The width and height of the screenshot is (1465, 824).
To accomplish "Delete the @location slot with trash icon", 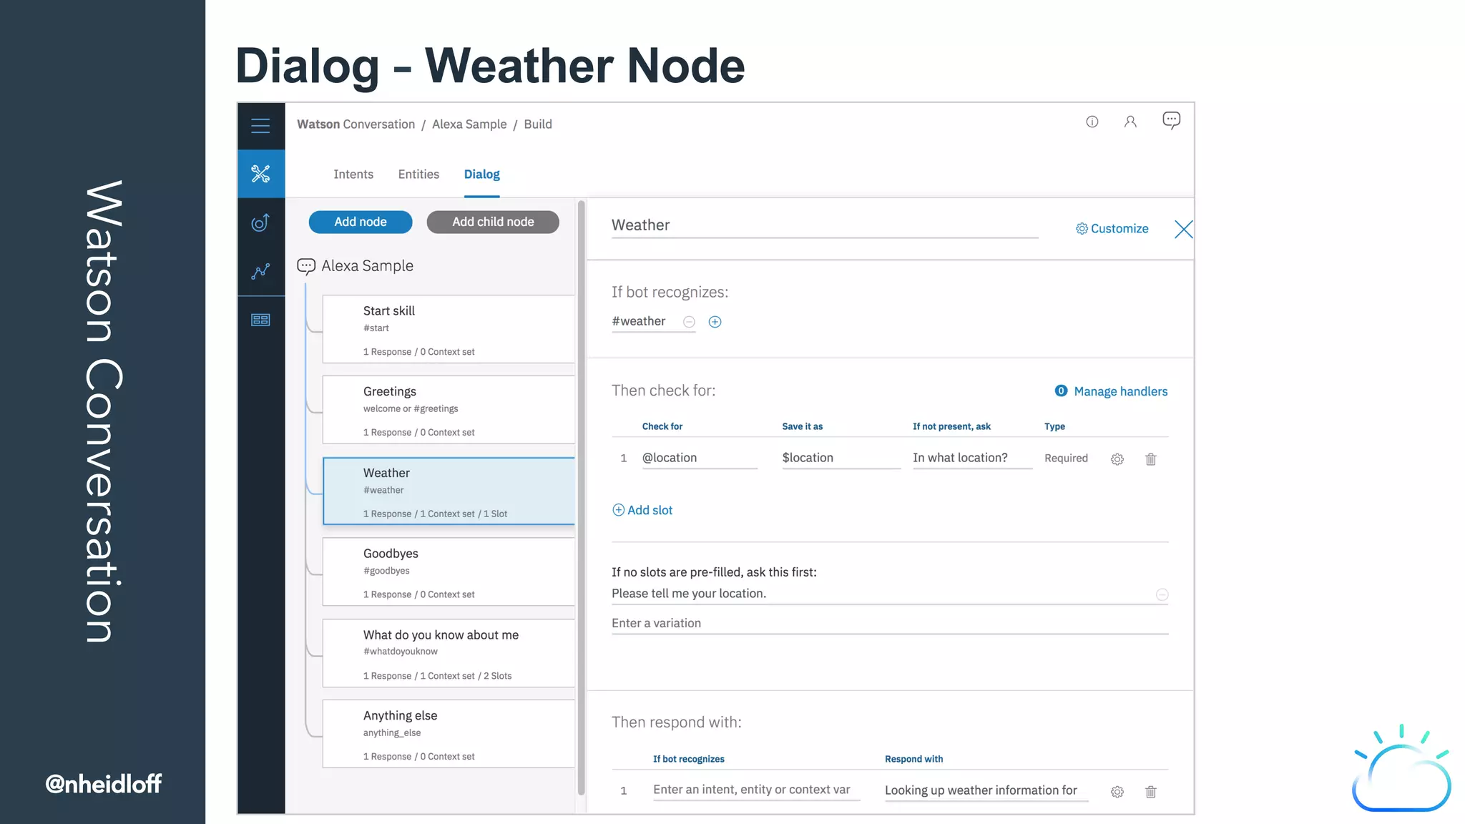I will [1150, 459].
